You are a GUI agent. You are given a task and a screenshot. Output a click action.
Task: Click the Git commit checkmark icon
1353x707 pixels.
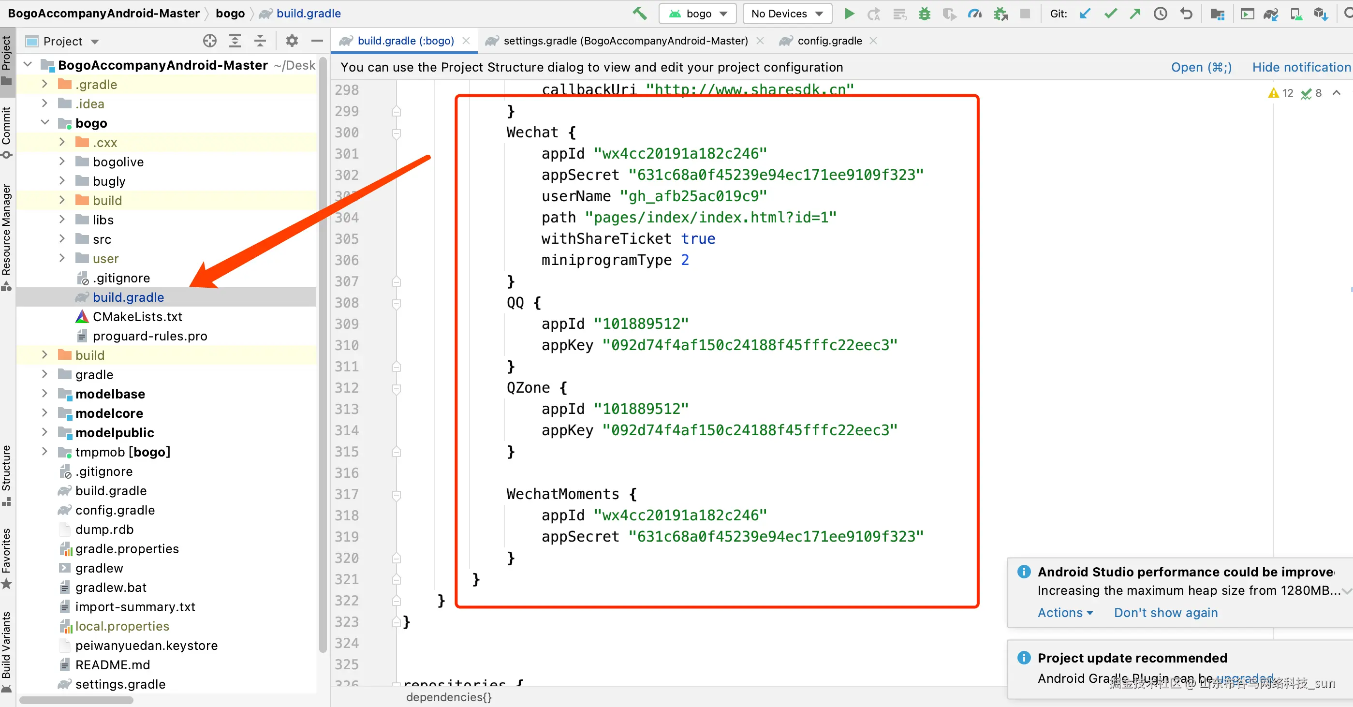coord(1110,14)
